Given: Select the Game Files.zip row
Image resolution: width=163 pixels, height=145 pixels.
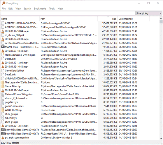Looking at the screenshot, I should point(80,86).
